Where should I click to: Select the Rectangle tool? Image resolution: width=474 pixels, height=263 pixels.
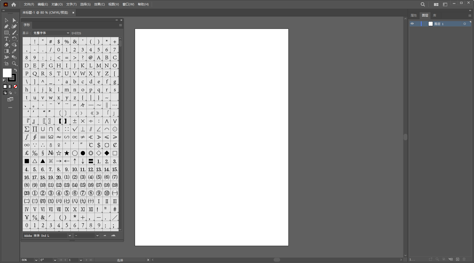click(6, 33)
